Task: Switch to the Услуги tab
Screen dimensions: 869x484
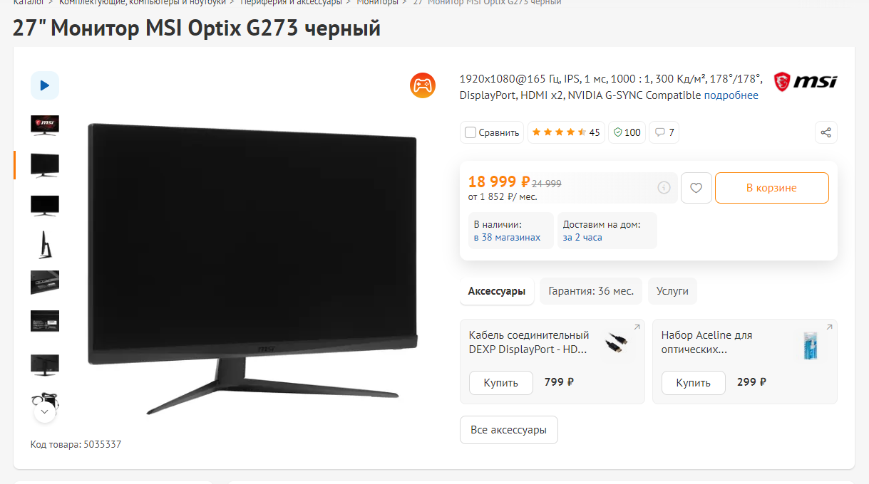Action: [x=672, y=291]
